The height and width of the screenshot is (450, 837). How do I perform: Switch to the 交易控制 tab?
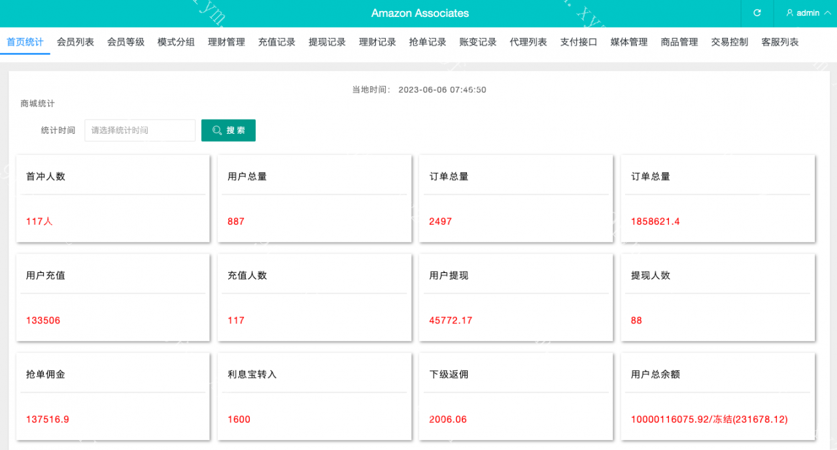pyautogui.click(x=730, y=42)
